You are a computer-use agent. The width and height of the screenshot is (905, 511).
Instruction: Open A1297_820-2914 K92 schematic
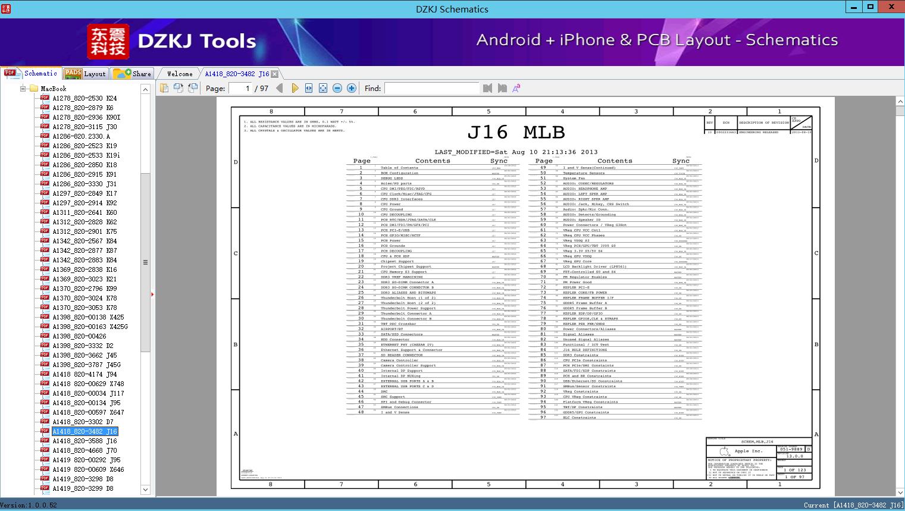[x=84, y=203]
